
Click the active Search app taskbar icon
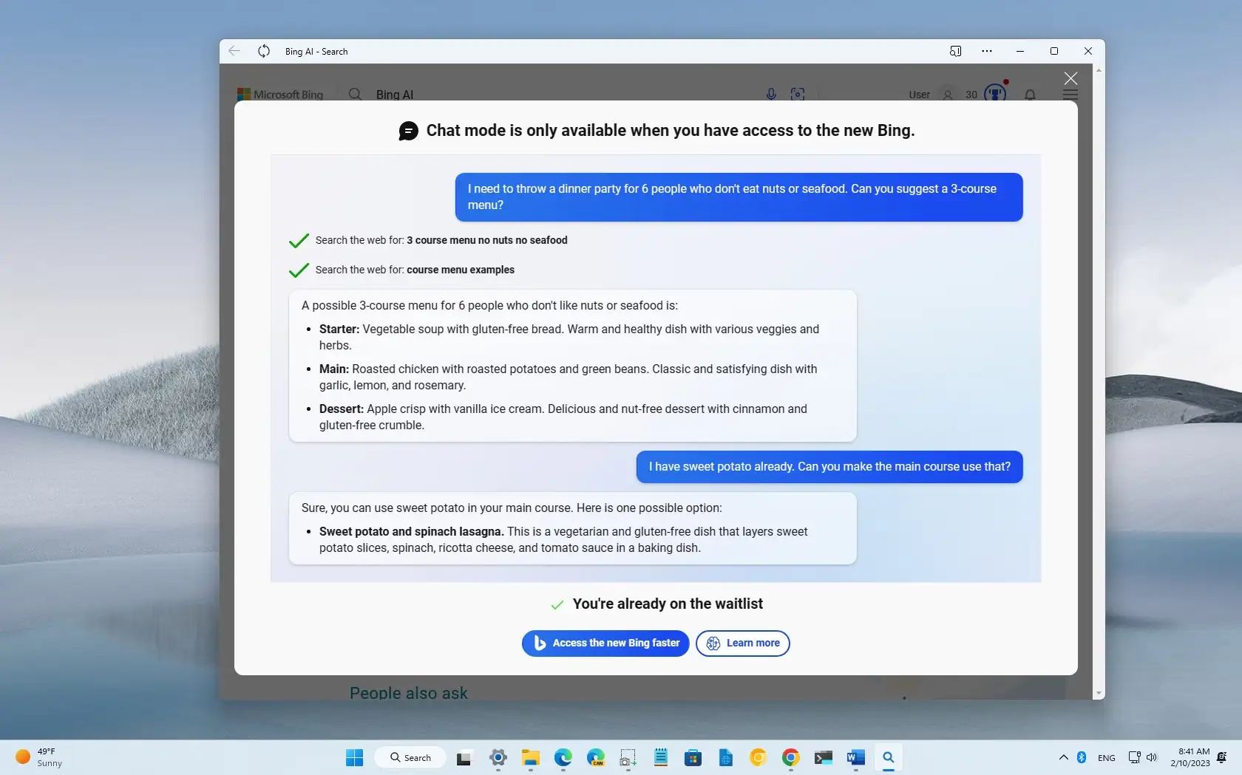tap(889, 757)
